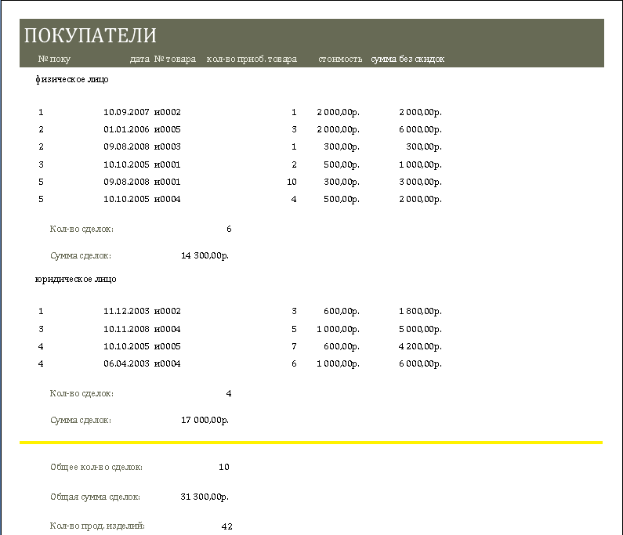Click quantity "7" in the н0005 10.10.2005 row
This screenshot has width=623, height=535.
point(294,347)
